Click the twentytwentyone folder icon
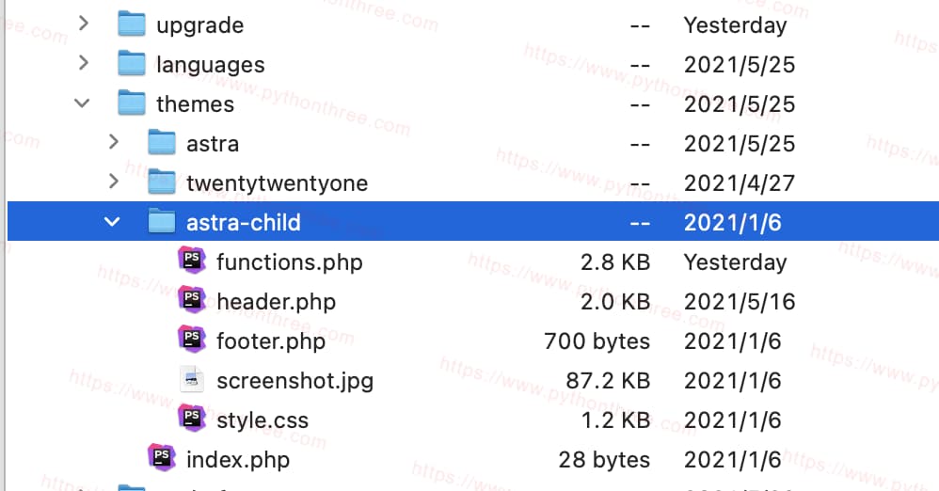Image resolution: width=939 pixels, height=491 pixels. (x=162, y=182)
